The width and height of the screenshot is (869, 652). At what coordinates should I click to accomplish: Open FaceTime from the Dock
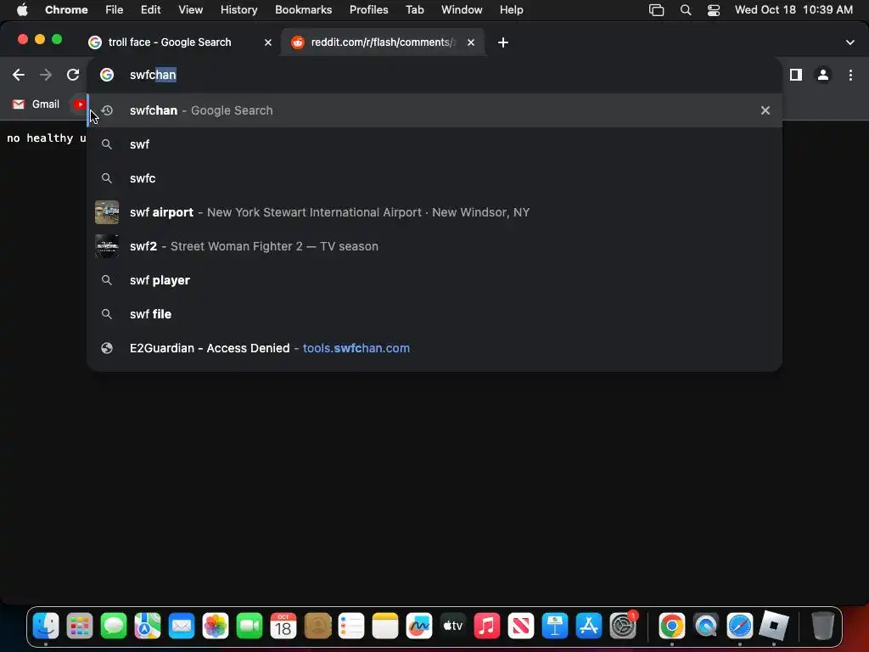coord(249,627)
